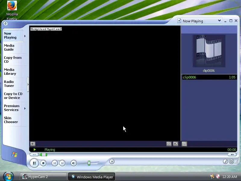Image resolution: width=241 pixels, height=181 pixels.
Task: Open the Copy from CD tab
Action: pyautogui.click(x=14, y=59)
